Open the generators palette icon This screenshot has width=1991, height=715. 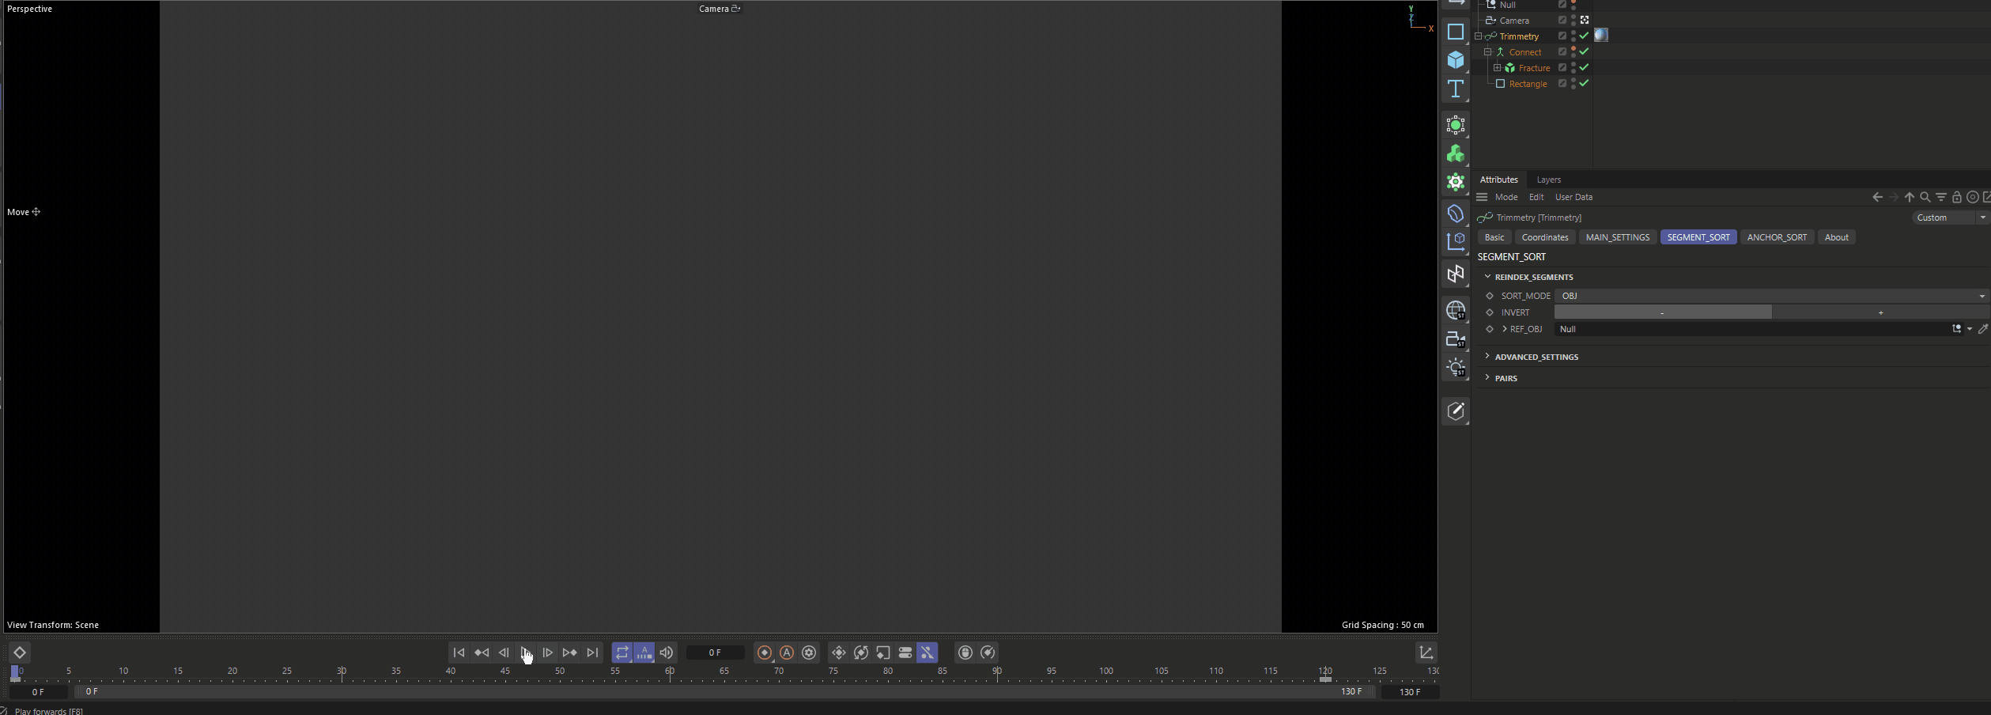[1456, 125]
